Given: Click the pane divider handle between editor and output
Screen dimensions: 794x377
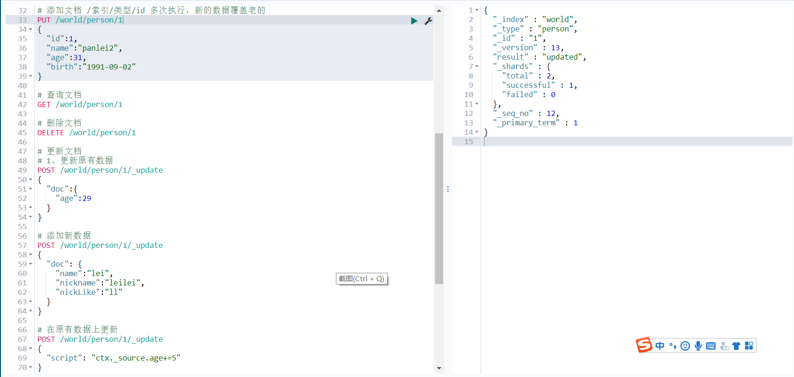Looking at the screenshot, I should pyautogui.click(x=448, y=189).
